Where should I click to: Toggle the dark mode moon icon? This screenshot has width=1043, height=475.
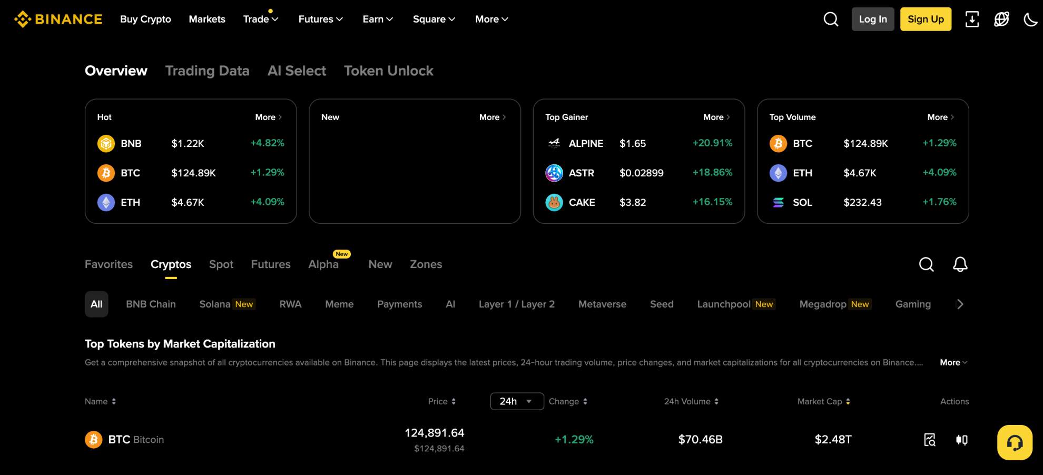coord(1030,19)
